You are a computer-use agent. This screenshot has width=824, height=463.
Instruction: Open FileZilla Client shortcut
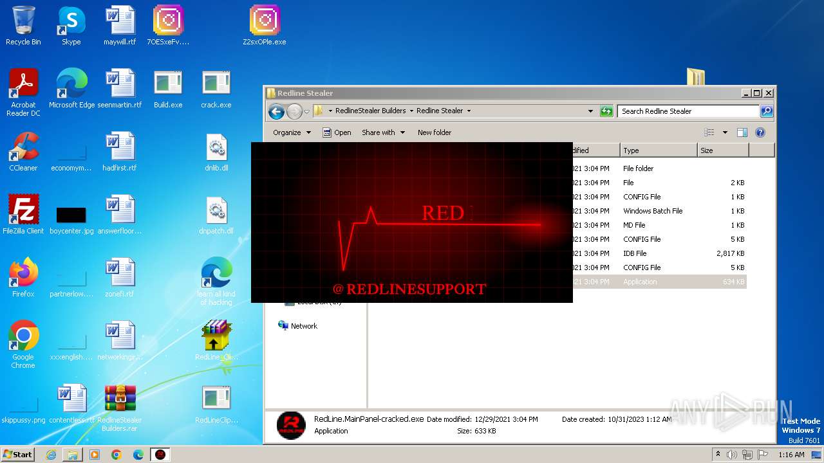[x=23, y=215]
